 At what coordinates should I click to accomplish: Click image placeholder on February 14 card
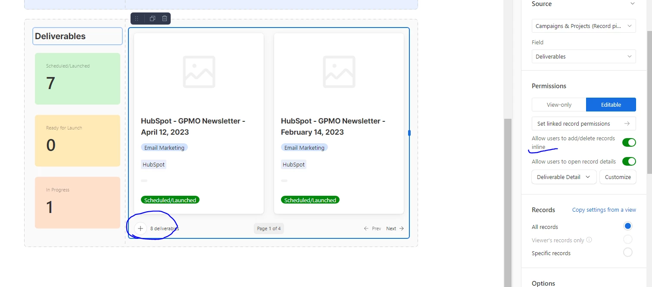click(x=339, y=72)
